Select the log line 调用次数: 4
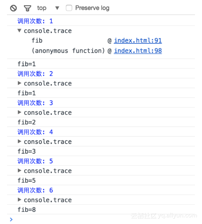This screenshot has height=224, width=202. pyautogui.click(x=101, y=132)
